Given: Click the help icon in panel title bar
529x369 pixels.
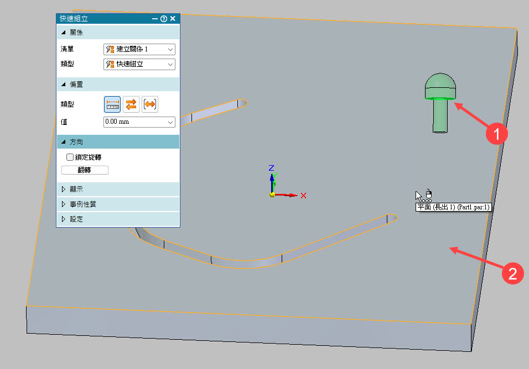Looking at the screenshot, I should coord(164,19).
